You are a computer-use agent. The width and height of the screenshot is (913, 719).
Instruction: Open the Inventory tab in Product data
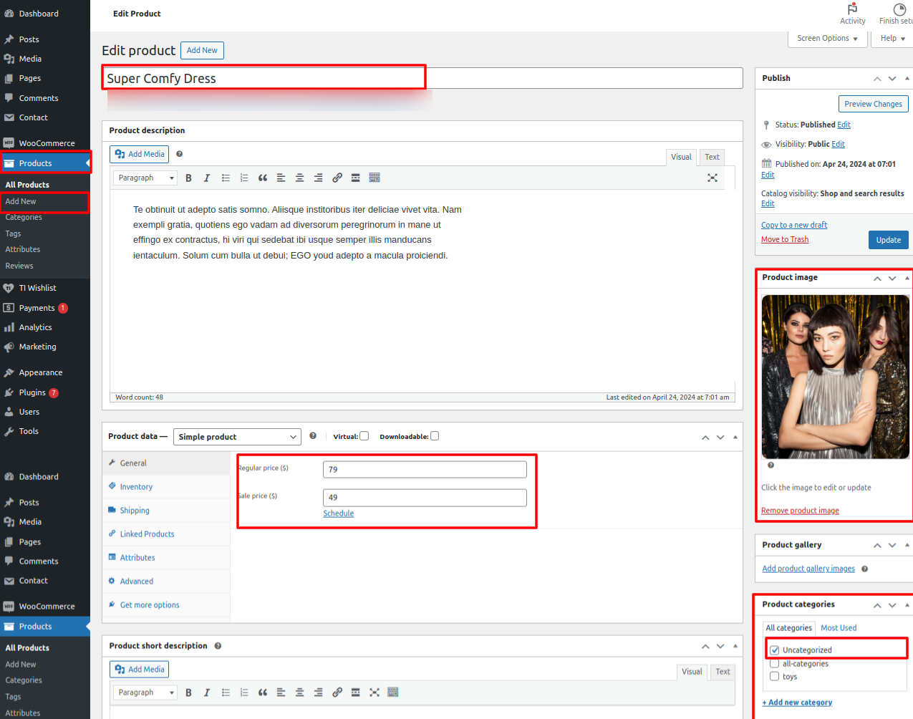136,487
